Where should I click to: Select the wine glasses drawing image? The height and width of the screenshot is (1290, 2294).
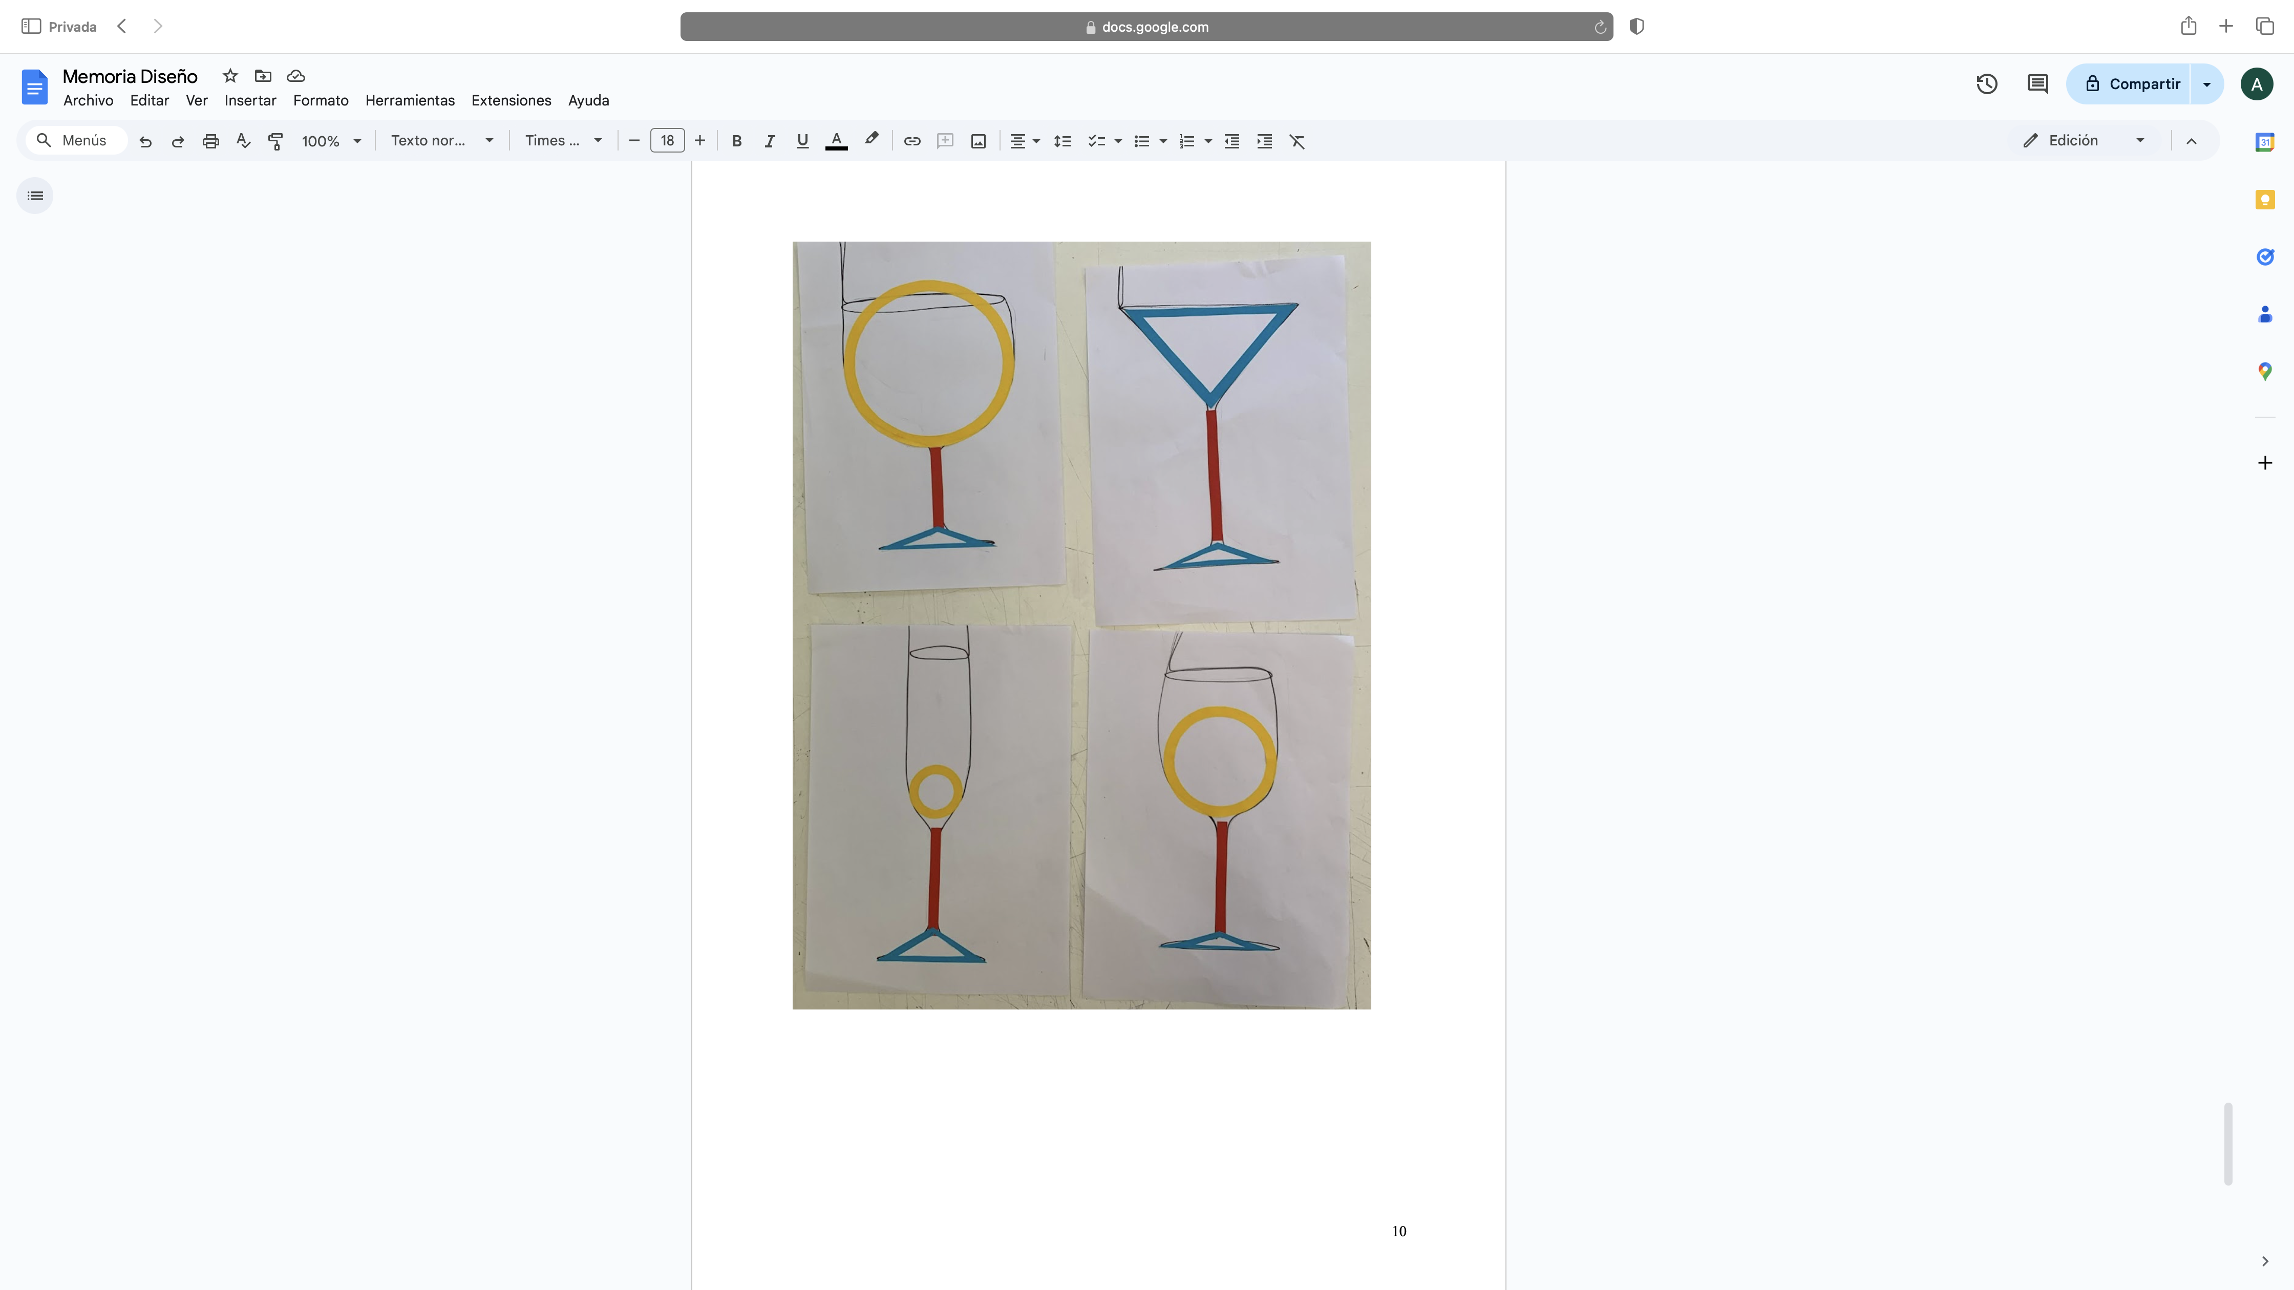(1081, 625)
